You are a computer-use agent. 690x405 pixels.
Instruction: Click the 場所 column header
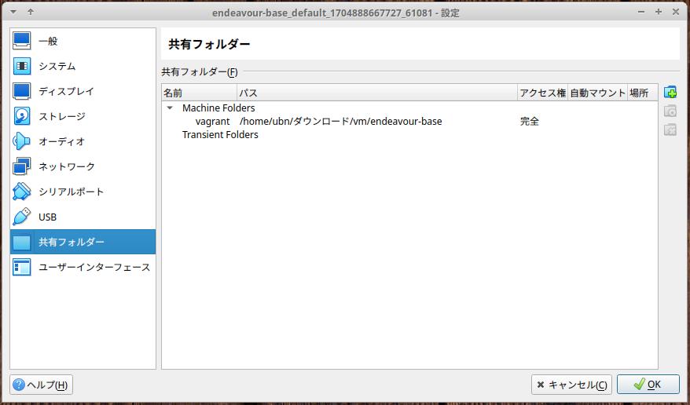click(x=643, y=93)
